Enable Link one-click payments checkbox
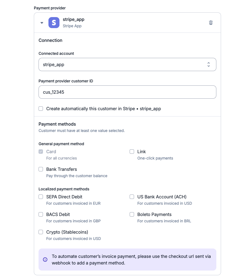248x278 pixels. [132, 152]
